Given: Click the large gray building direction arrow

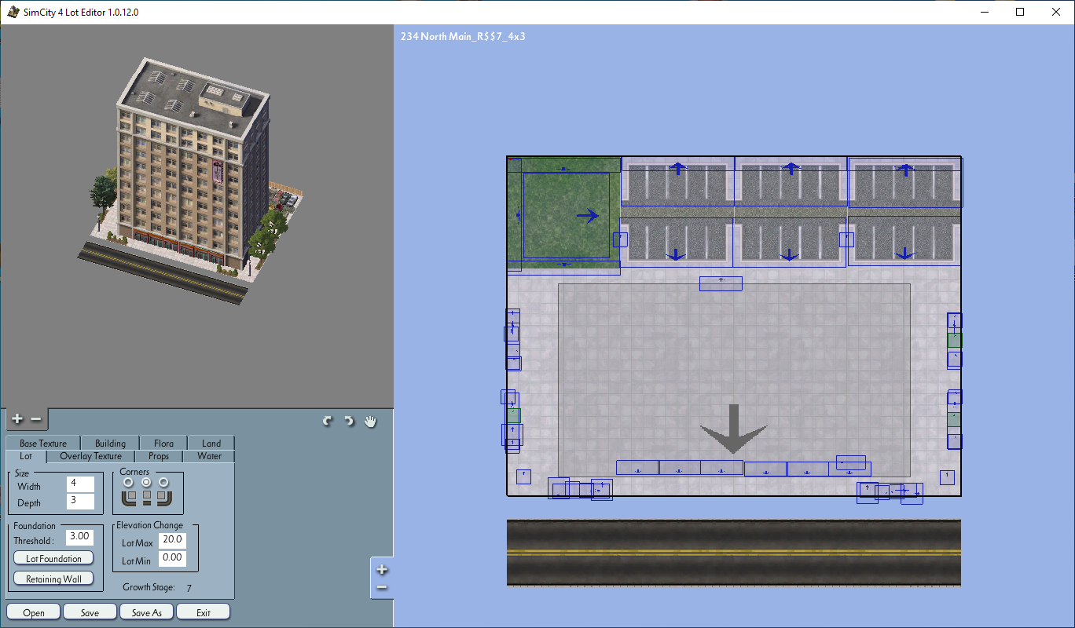Looking at the screenshot, I should (734, 429).
